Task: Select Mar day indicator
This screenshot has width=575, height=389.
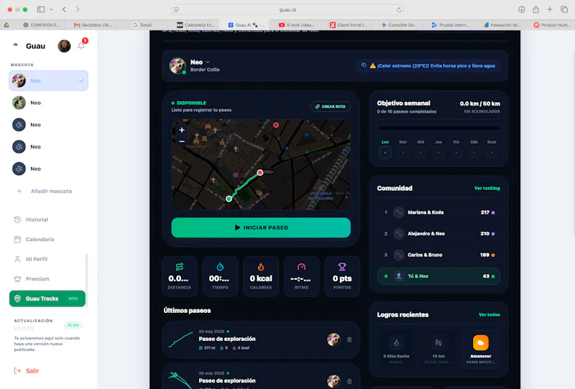Action: [403, 152]
